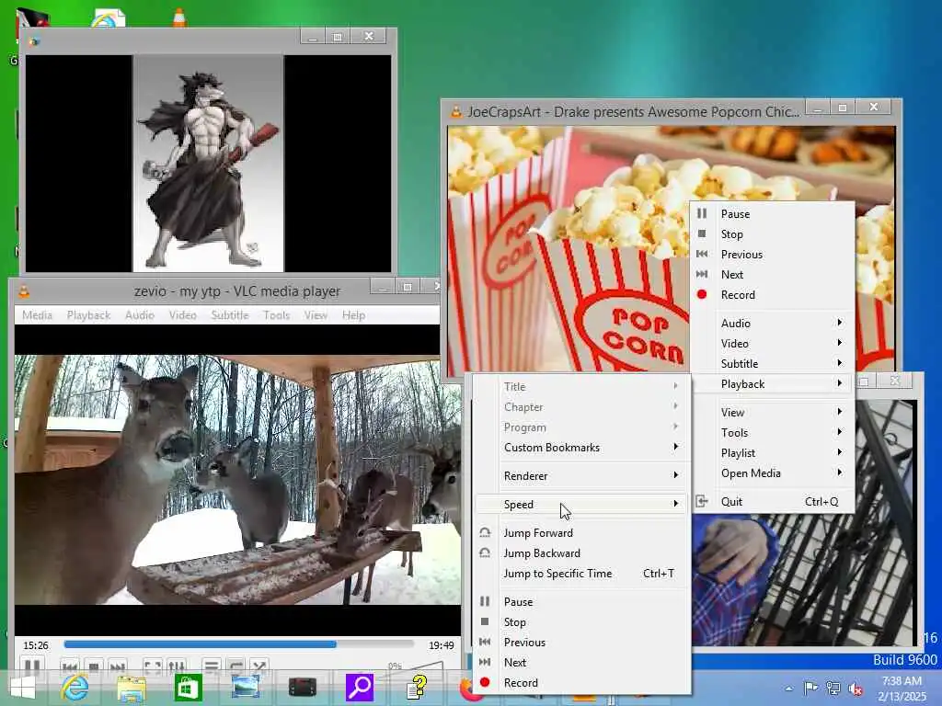This screenshot has width=942, height=706.
Task: Skip to next media in zevio VLC controls
Action: pyautogui.click(x=118, y=667)
